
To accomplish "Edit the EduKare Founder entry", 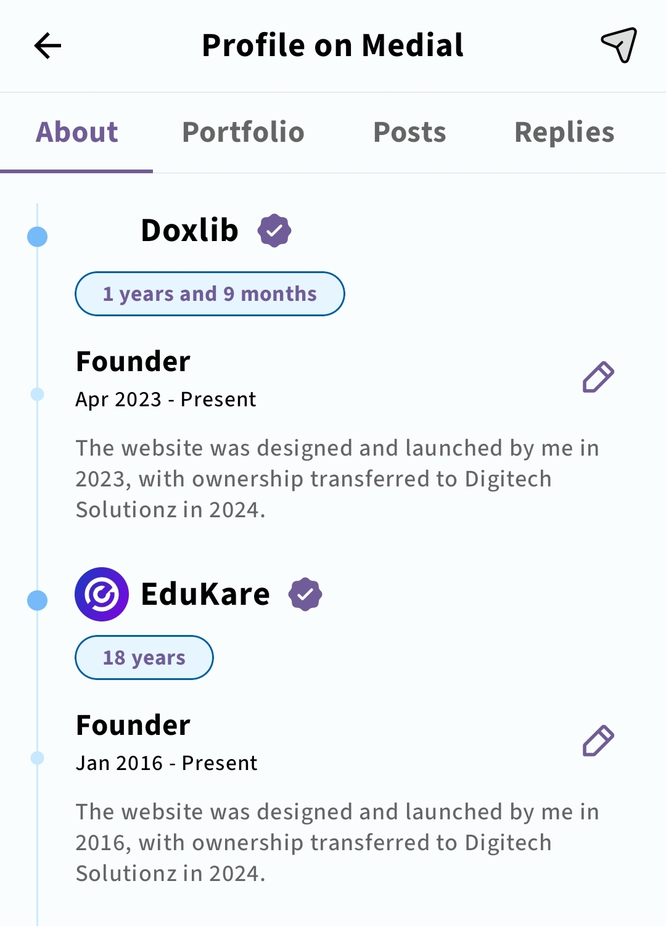I will click(x=598, y=740).
